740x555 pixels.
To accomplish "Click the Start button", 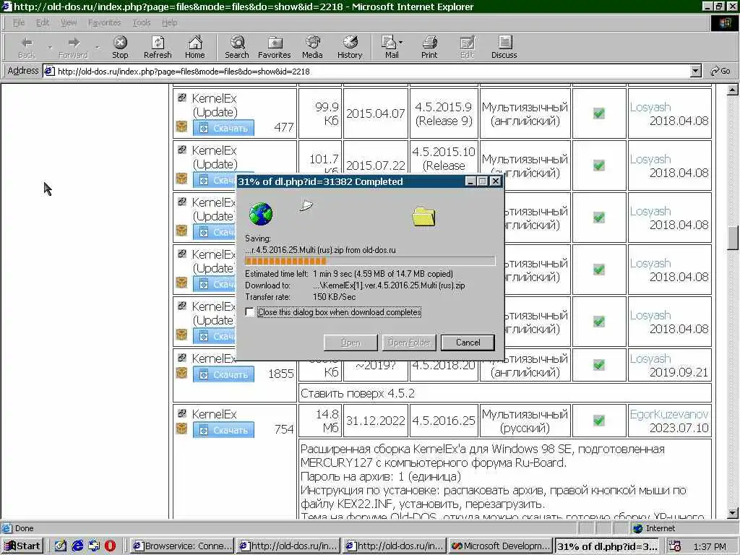I will coord(22,546).
